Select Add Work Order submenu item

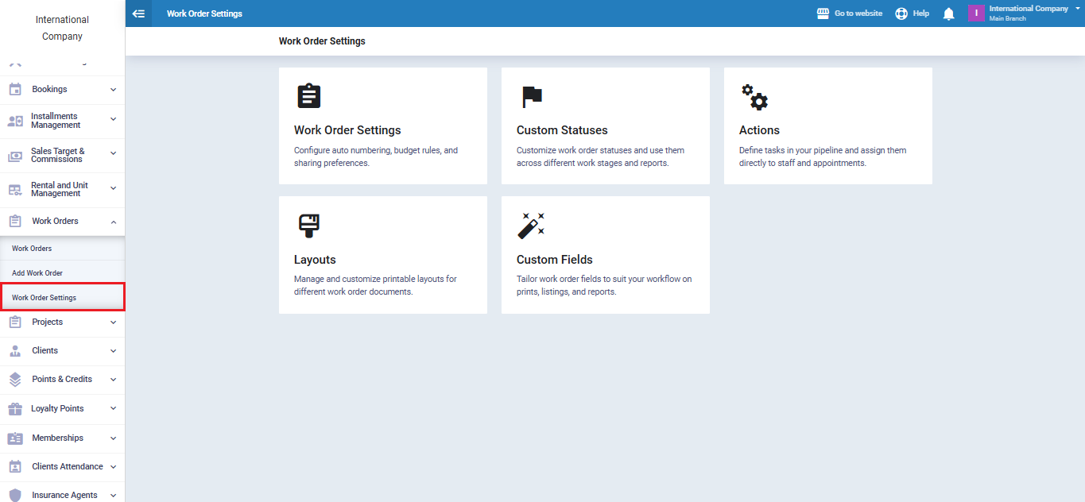37,273
